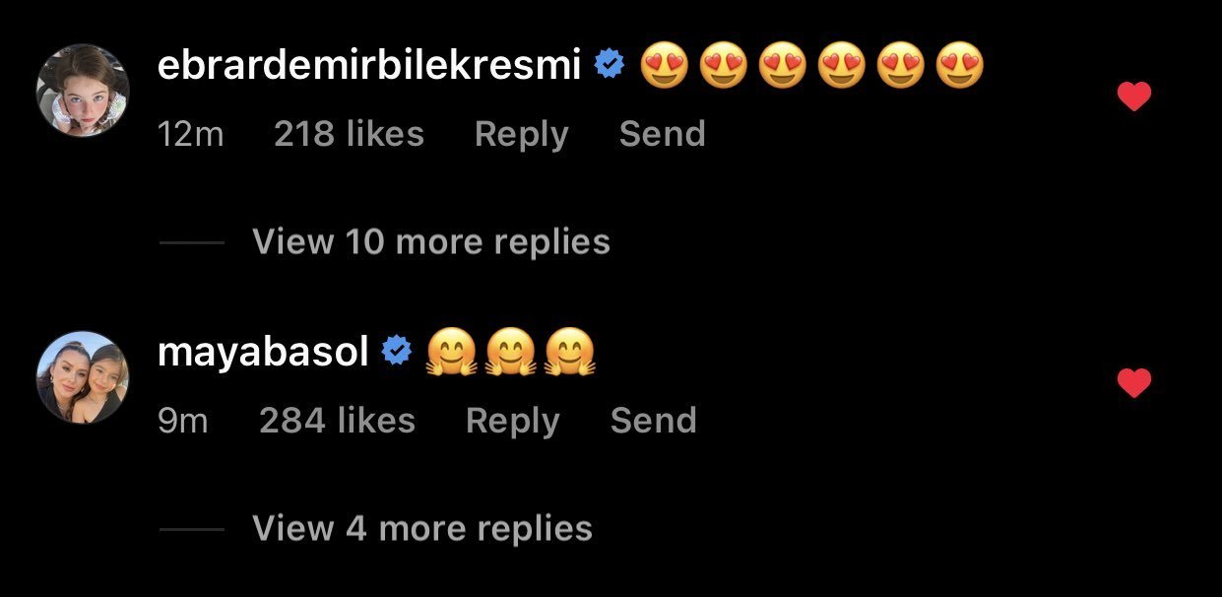Image resolution: width=1222 pixels, height=597 pixels.
Task: Click the 12m comment timestamp
Action: pos(190,135)
